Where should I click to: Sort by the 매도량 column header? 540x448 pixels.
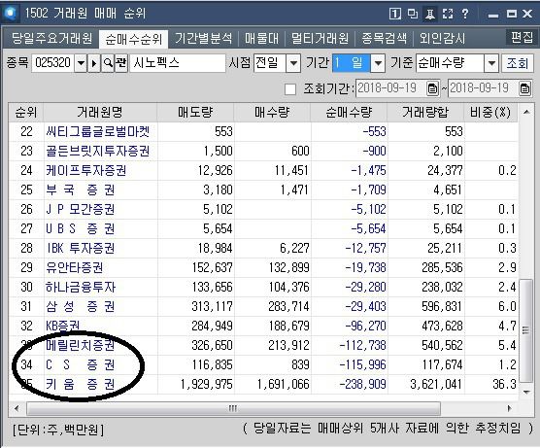(195, 112)
